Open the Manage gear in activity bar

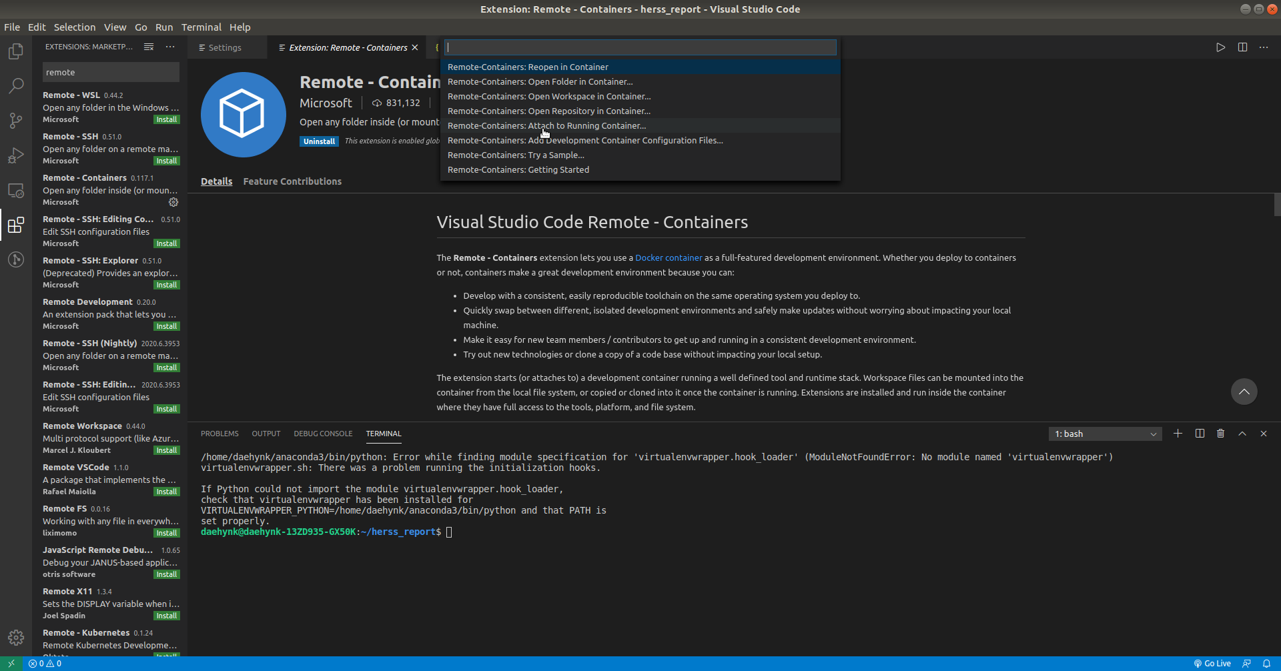click(16, 638)
